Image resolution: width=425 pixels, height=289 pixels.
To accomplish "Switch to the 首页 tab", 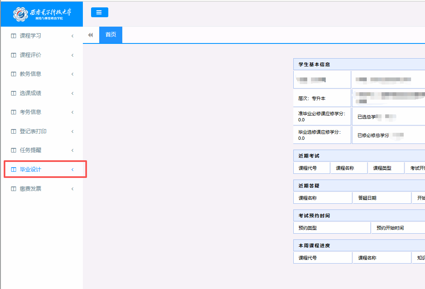I will point(111,35).
